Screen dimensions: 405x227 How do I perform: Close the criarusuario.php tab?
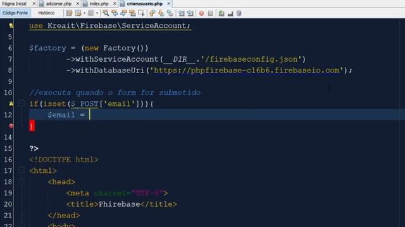169,4
